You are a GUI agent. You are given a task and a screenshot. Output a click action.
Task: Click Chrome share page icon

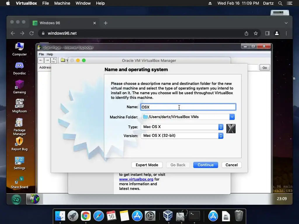click(x=246, y=33)
